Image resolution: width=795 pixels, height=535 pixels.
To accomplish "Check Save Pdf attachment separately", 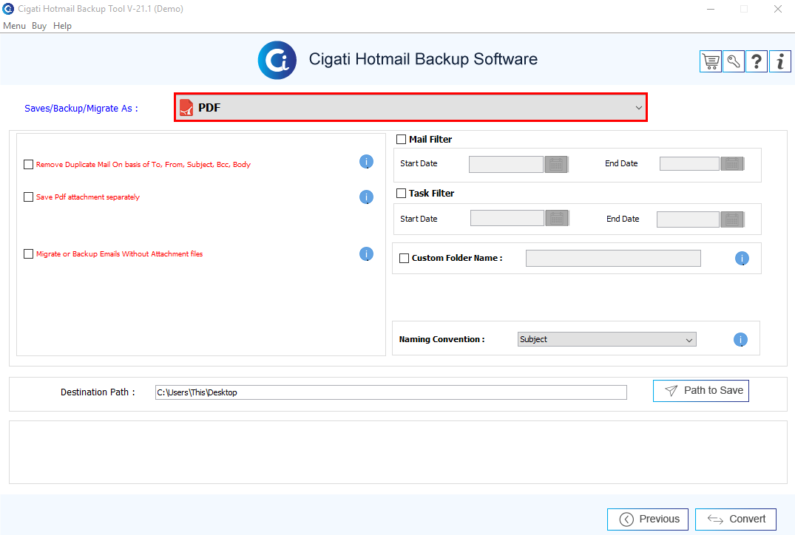I will (28, 197).
